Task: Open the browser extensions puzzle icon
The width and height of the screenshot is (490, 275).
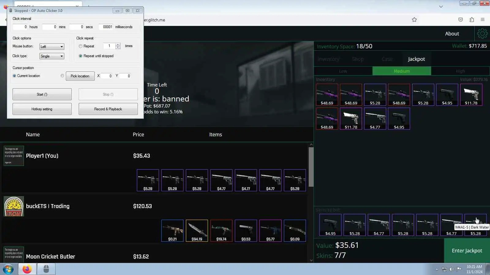Action: point(472,20)
